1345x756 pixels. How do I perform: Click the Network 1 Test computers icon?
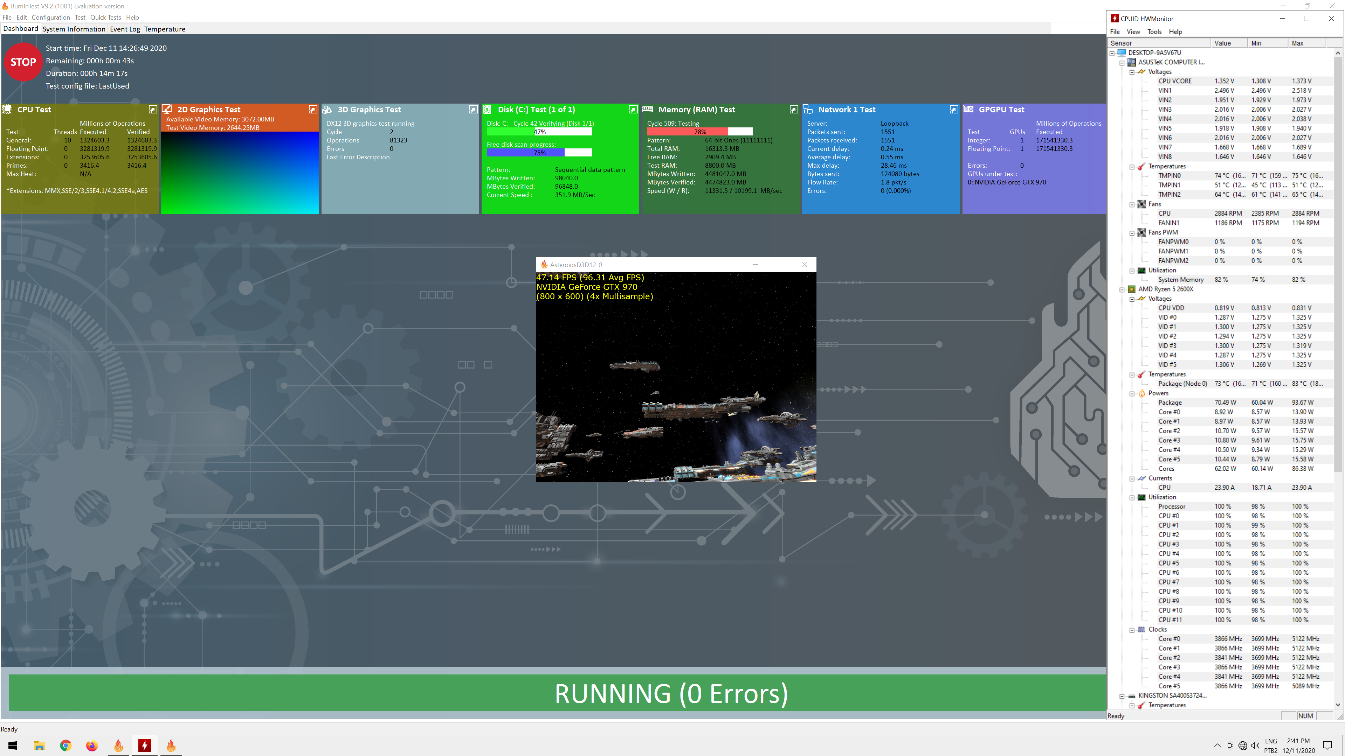click(x=808, y=110)
